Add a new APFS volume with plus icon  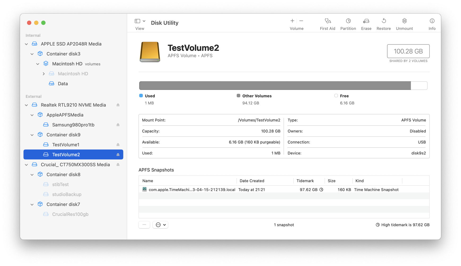pyautogui.click(x=292, y=21)
